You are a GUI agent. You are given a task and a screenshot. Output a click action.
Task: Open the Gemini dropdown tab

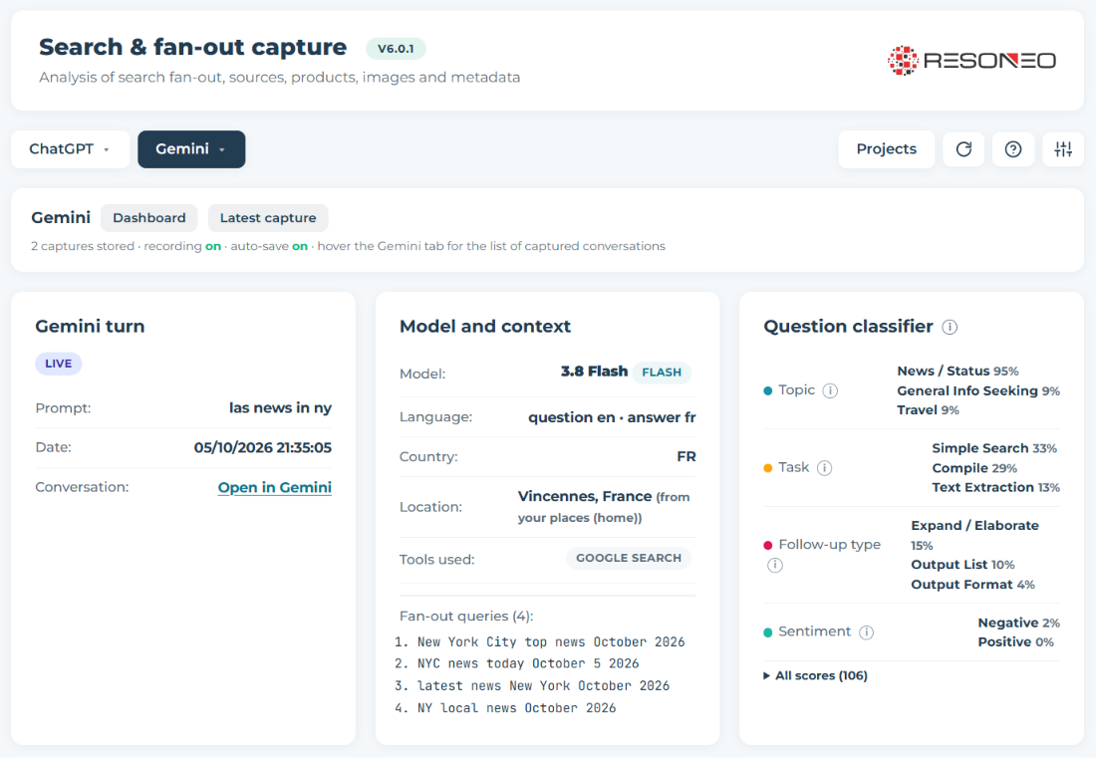tap(191, 148)
